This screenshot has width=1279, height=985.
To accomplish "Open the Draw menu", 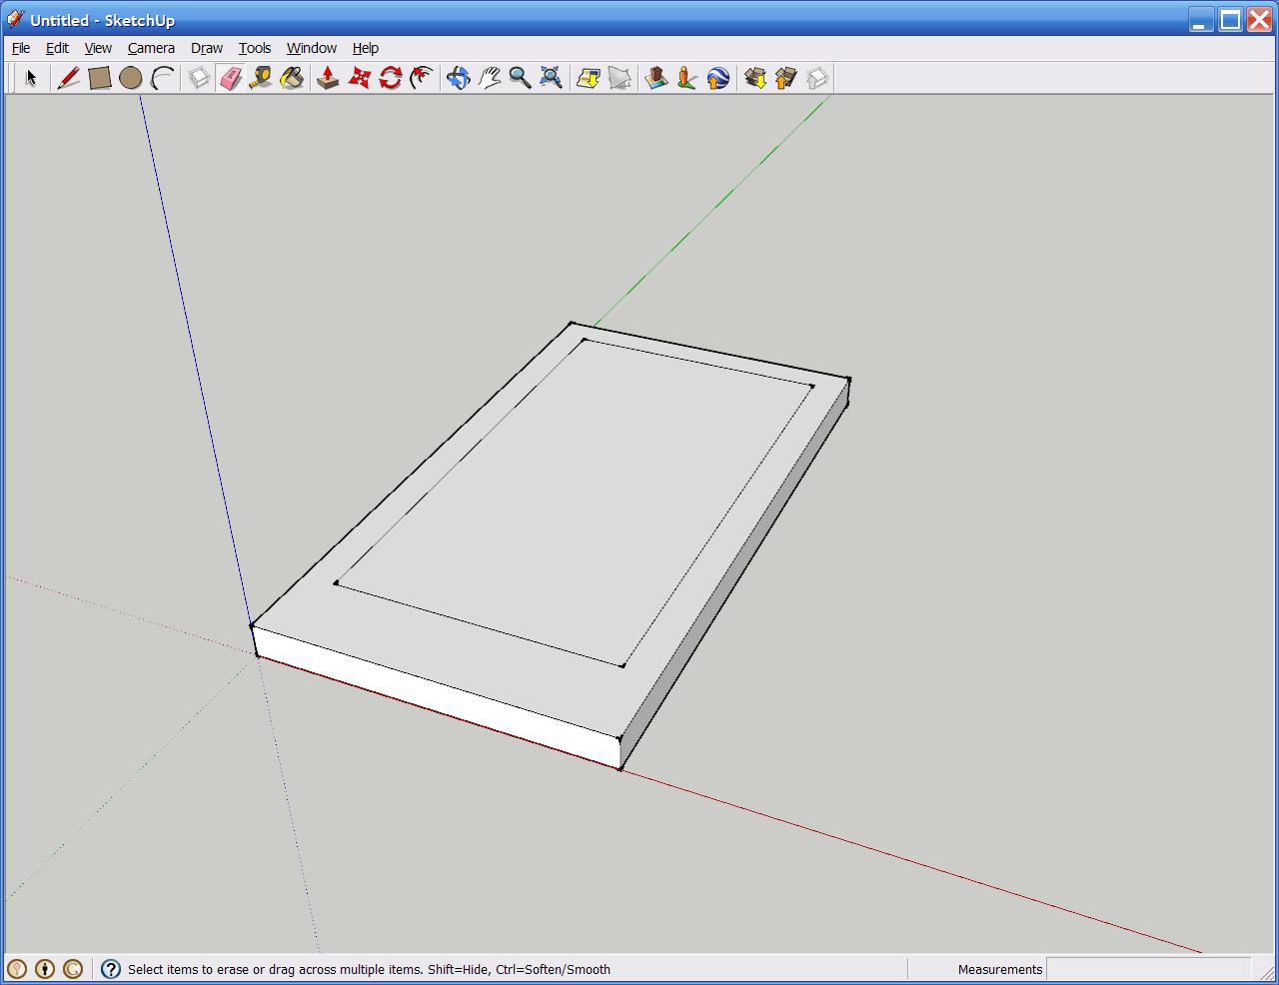I will [x=207, y=48].
